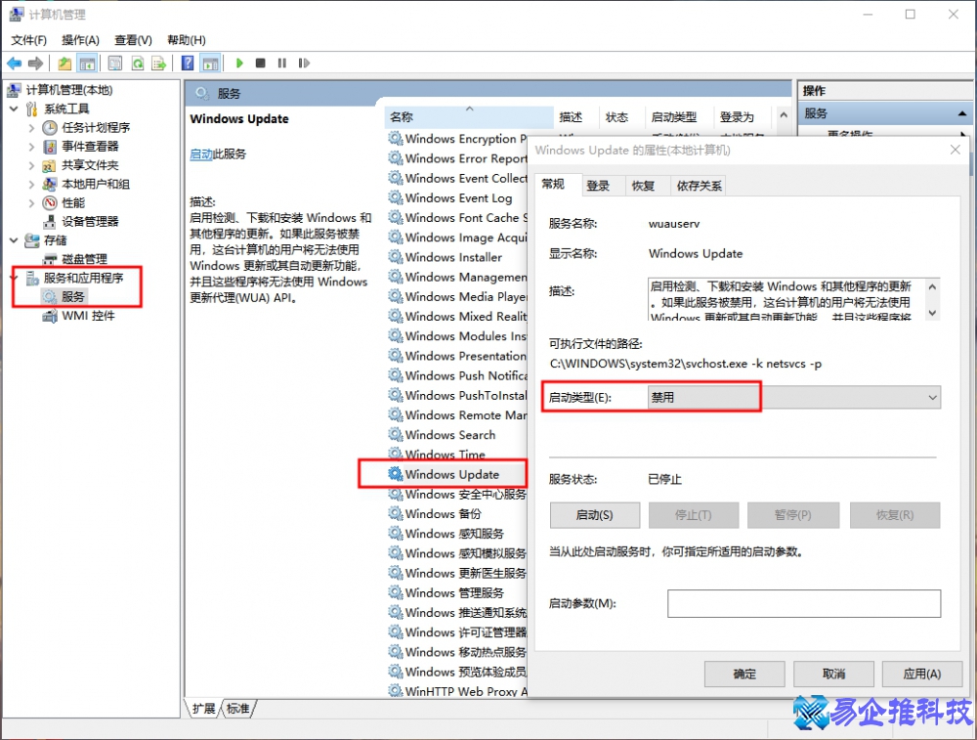This screenshot has width=977, height=740.
Task: Click the 启动(S) button
Action: pos(594,514)
